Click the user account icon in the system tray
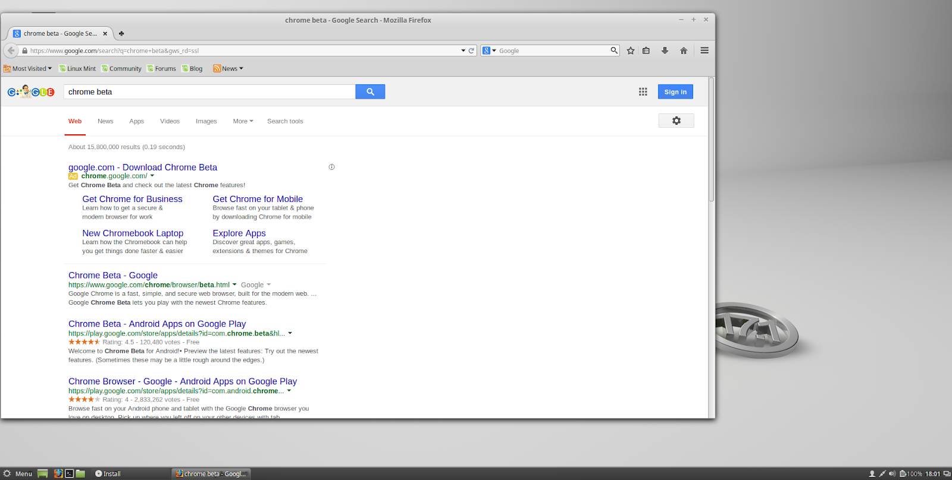The image size is (952, 480). pyautogui.click(x=872, y=473)
